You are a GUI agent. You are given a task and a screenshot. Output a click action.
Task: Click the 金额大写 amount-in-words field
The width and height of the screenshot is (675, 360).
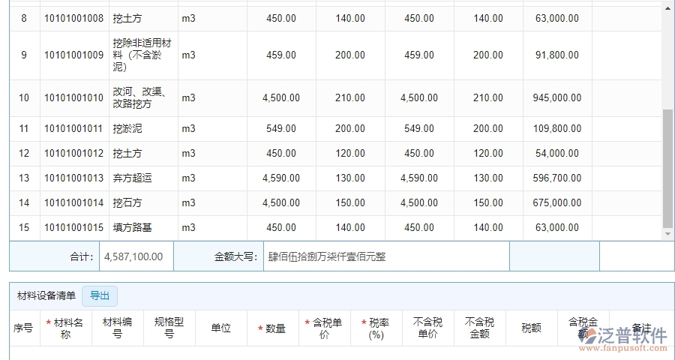385,256
